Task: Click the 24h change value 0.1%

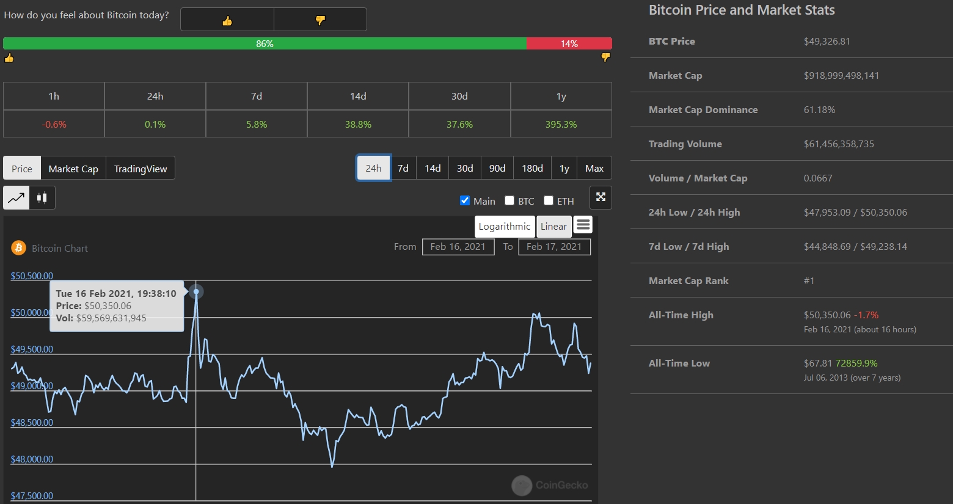Action: click(x=155, y=124)
